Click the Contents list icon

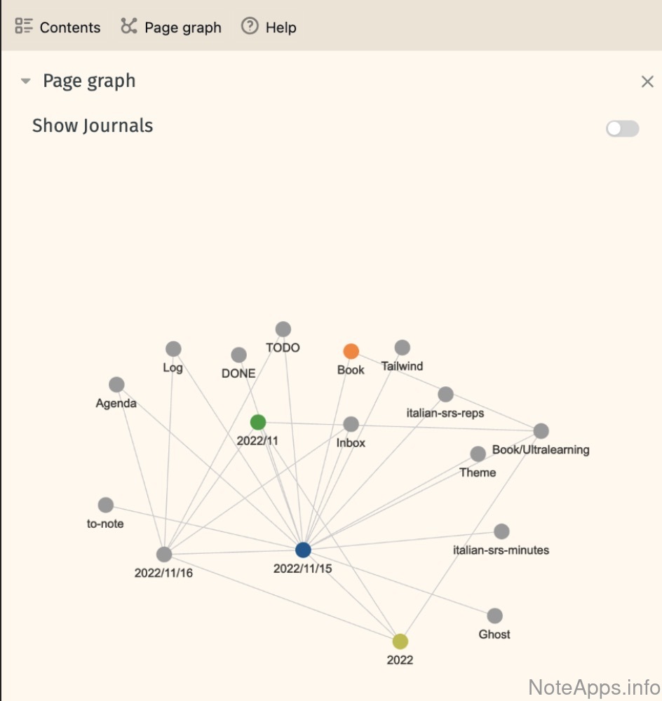(24, 27)
